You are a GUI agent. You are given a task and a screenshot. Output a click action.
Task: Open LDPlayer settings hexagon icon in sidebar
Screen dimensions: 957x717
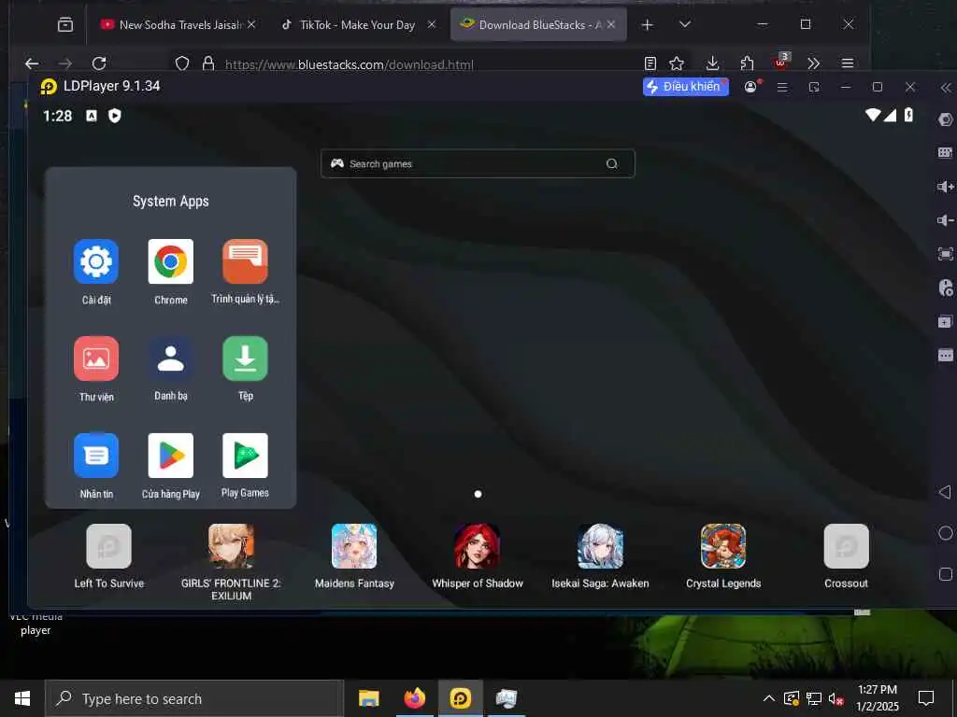coord(946,119)
